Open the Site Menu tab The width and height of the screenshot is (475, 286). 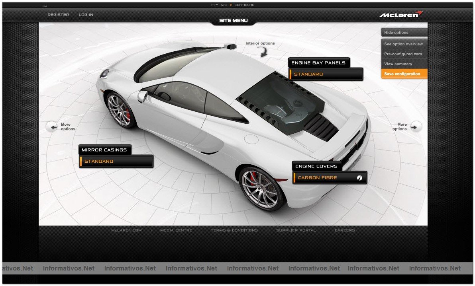(233, 21)
